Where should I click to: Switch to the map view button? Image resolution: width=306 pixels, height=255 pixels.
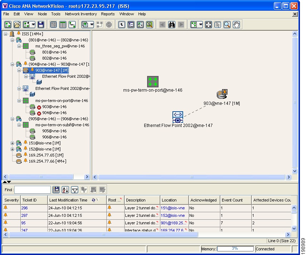tap(53, 25)
